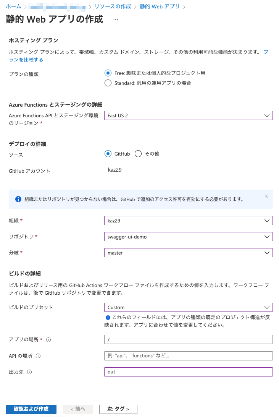The height and width of the screenshot is (417, 279).
Task: Click the 確認および作成 button
Action: point(31,409)
